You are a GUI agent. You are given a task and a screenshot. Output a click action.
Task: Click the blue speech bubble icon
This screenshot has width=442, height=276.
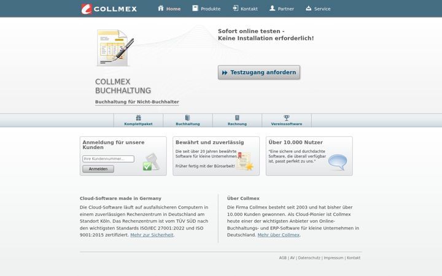(338, 162)
